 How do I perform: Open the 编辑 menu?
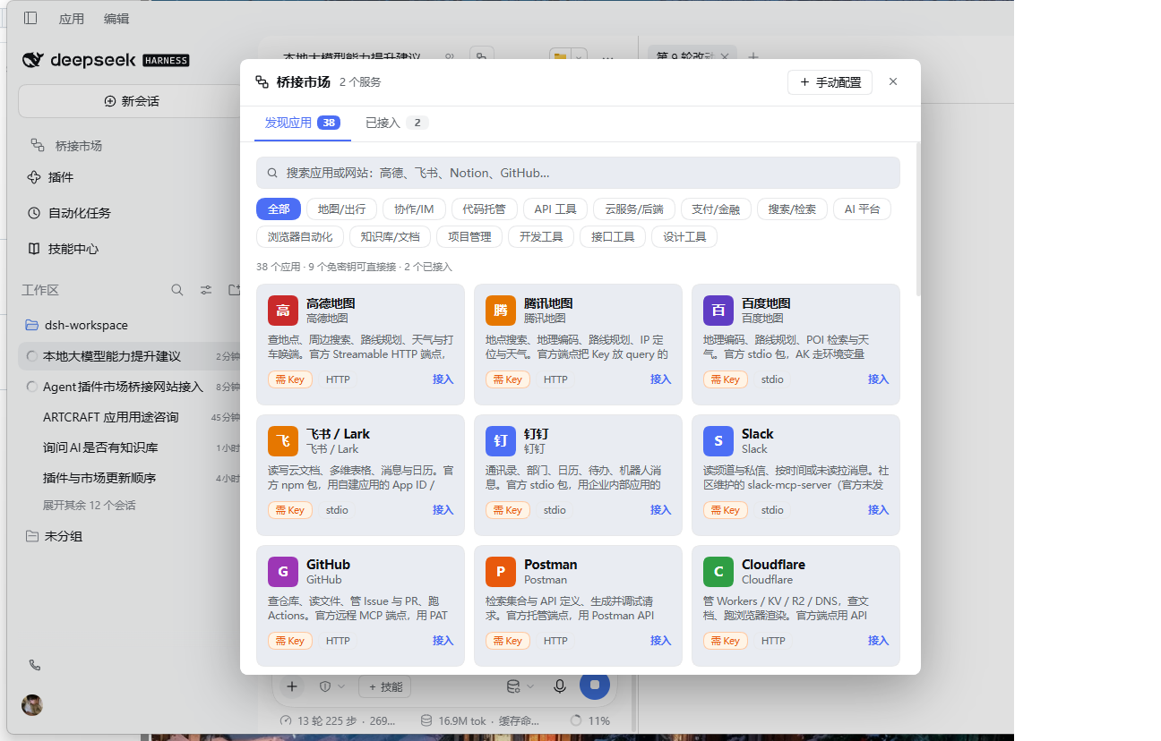tap(116, 18)
